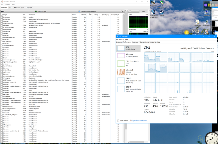Image resolution: width=218 pixels, height=144 pixels.
Task: Check the Dropbox.exe process checkbox
Action: pos(2,17)
